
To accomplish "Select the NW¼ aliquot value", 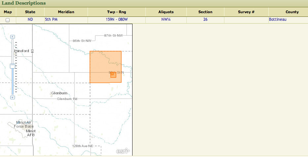I will [x=166, y=20].
